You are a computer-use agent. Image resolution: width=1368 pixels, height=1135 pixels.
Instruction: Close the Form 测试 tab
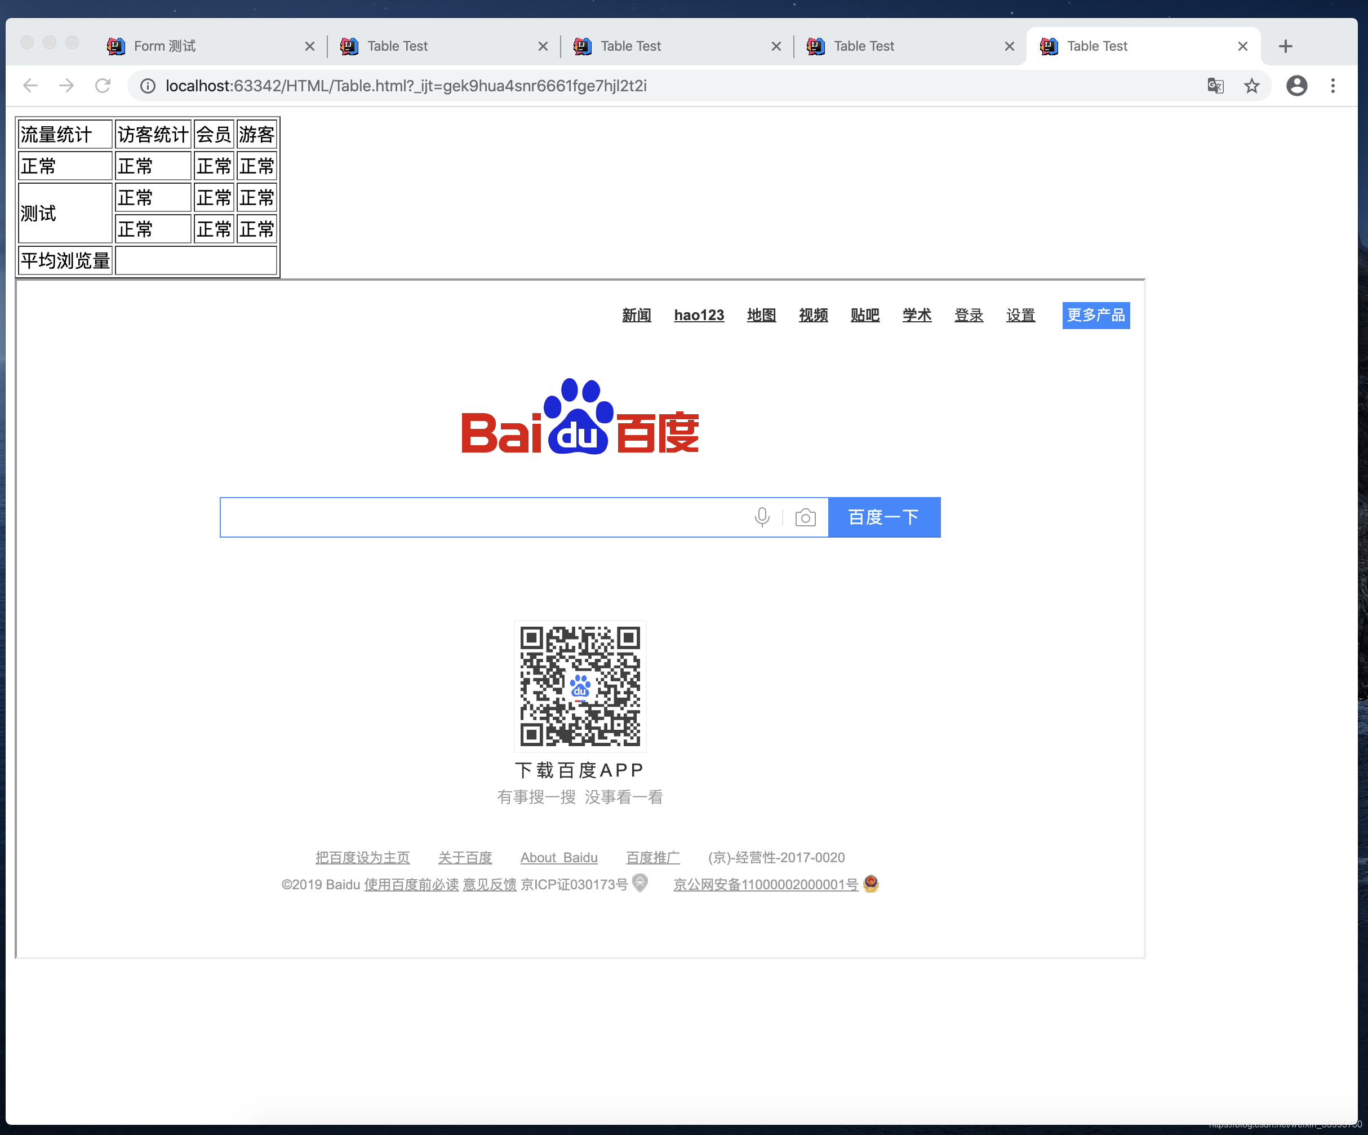point(309,46)
